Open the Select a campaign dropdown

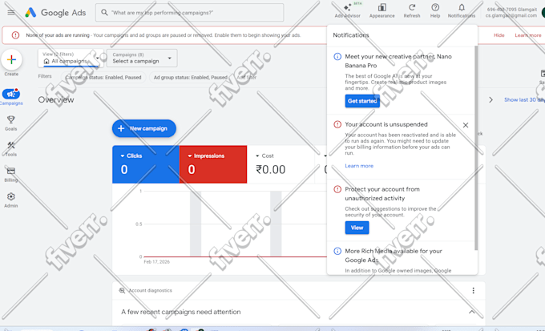click(142, 58)
